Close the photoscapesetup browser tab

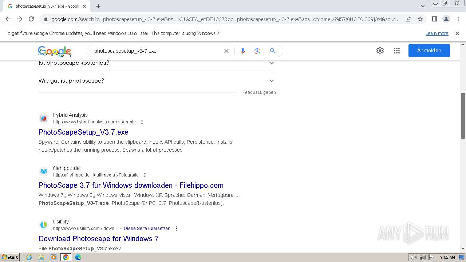click(84, 6)
